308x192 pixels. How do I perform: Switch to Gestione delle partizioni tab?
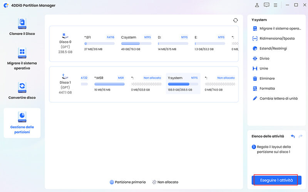pyautogui.click(x=22, y=122)
